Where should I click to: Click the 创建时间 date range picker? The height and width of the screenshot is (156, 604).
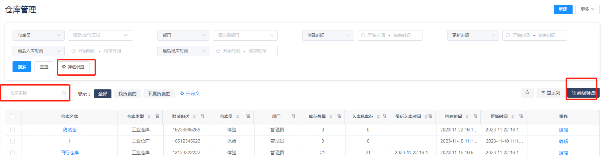click(390, 35)
